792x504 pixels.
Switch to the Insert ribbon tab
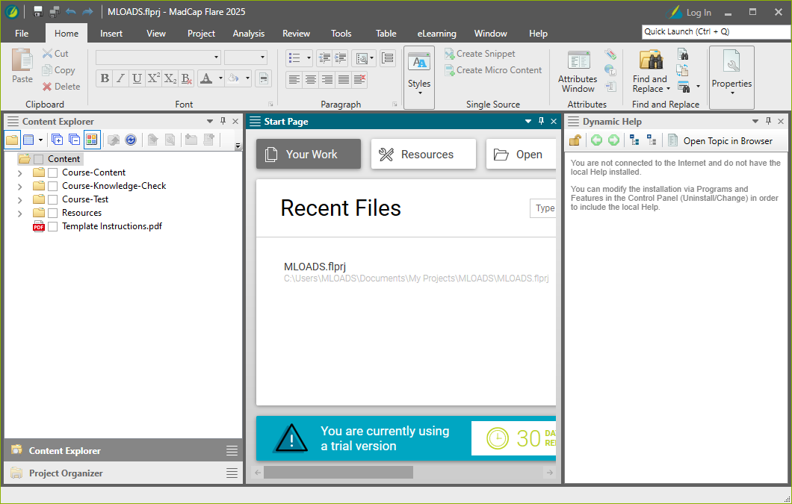tap(111, 34)
